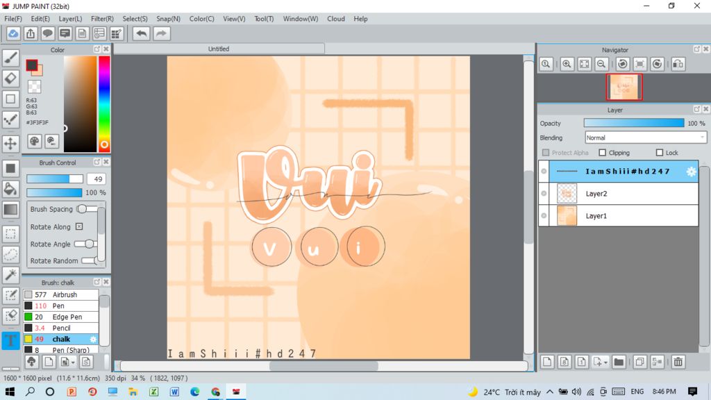Select the Move tool

pyautogui.click(x=10, y=143)
